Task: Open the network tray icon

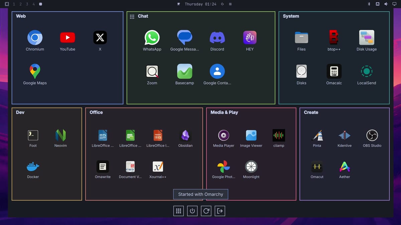Action: [x=378, y=4]
